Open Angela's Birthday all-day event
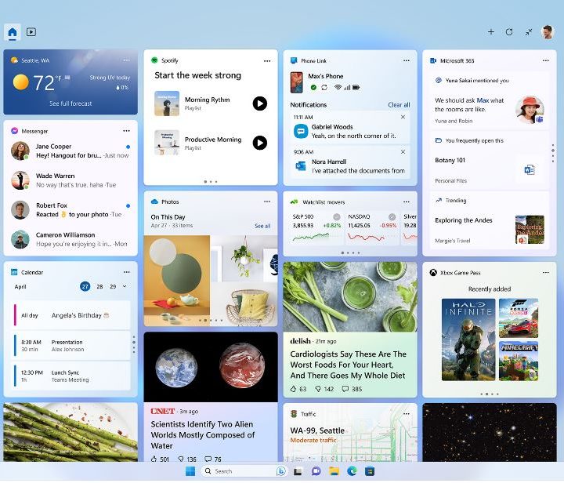The height and width of the screenshot is (483, 564). click(70, 315)
